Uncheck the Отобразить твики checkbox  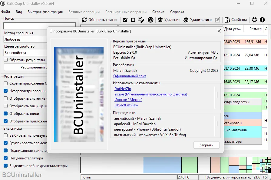[x=6, y=114]
